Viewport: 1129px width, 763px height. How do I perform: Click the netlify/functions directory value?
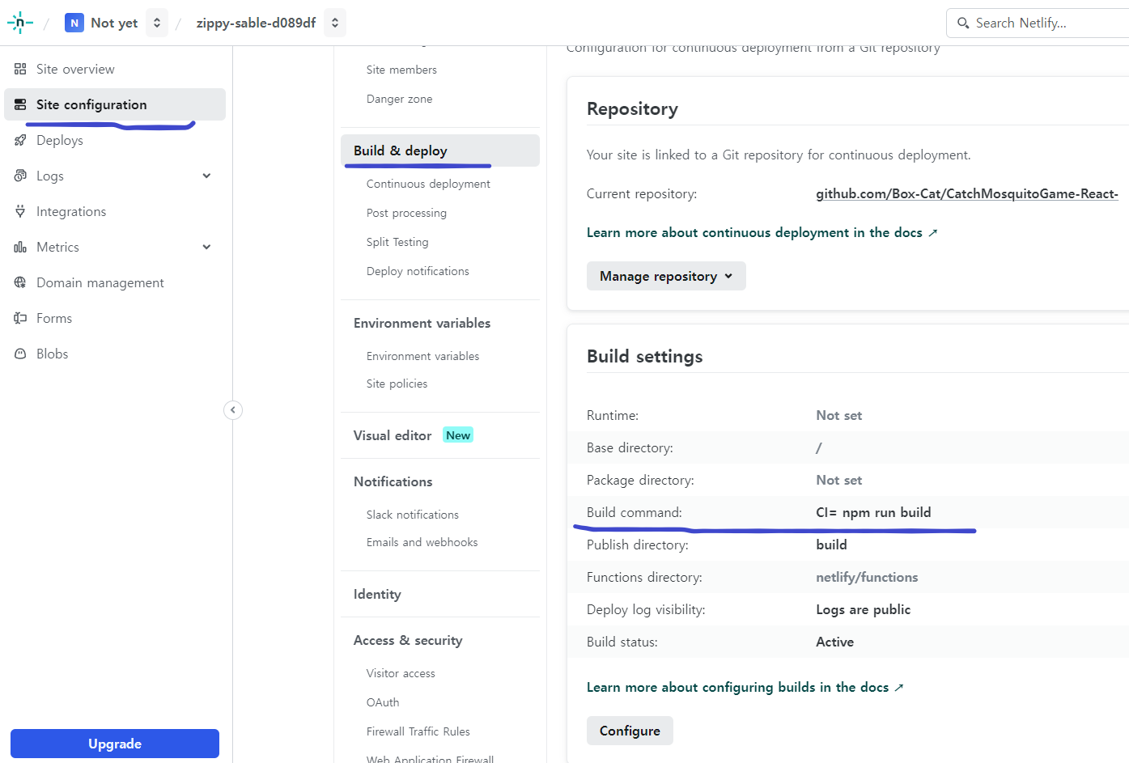coord(867,577)
